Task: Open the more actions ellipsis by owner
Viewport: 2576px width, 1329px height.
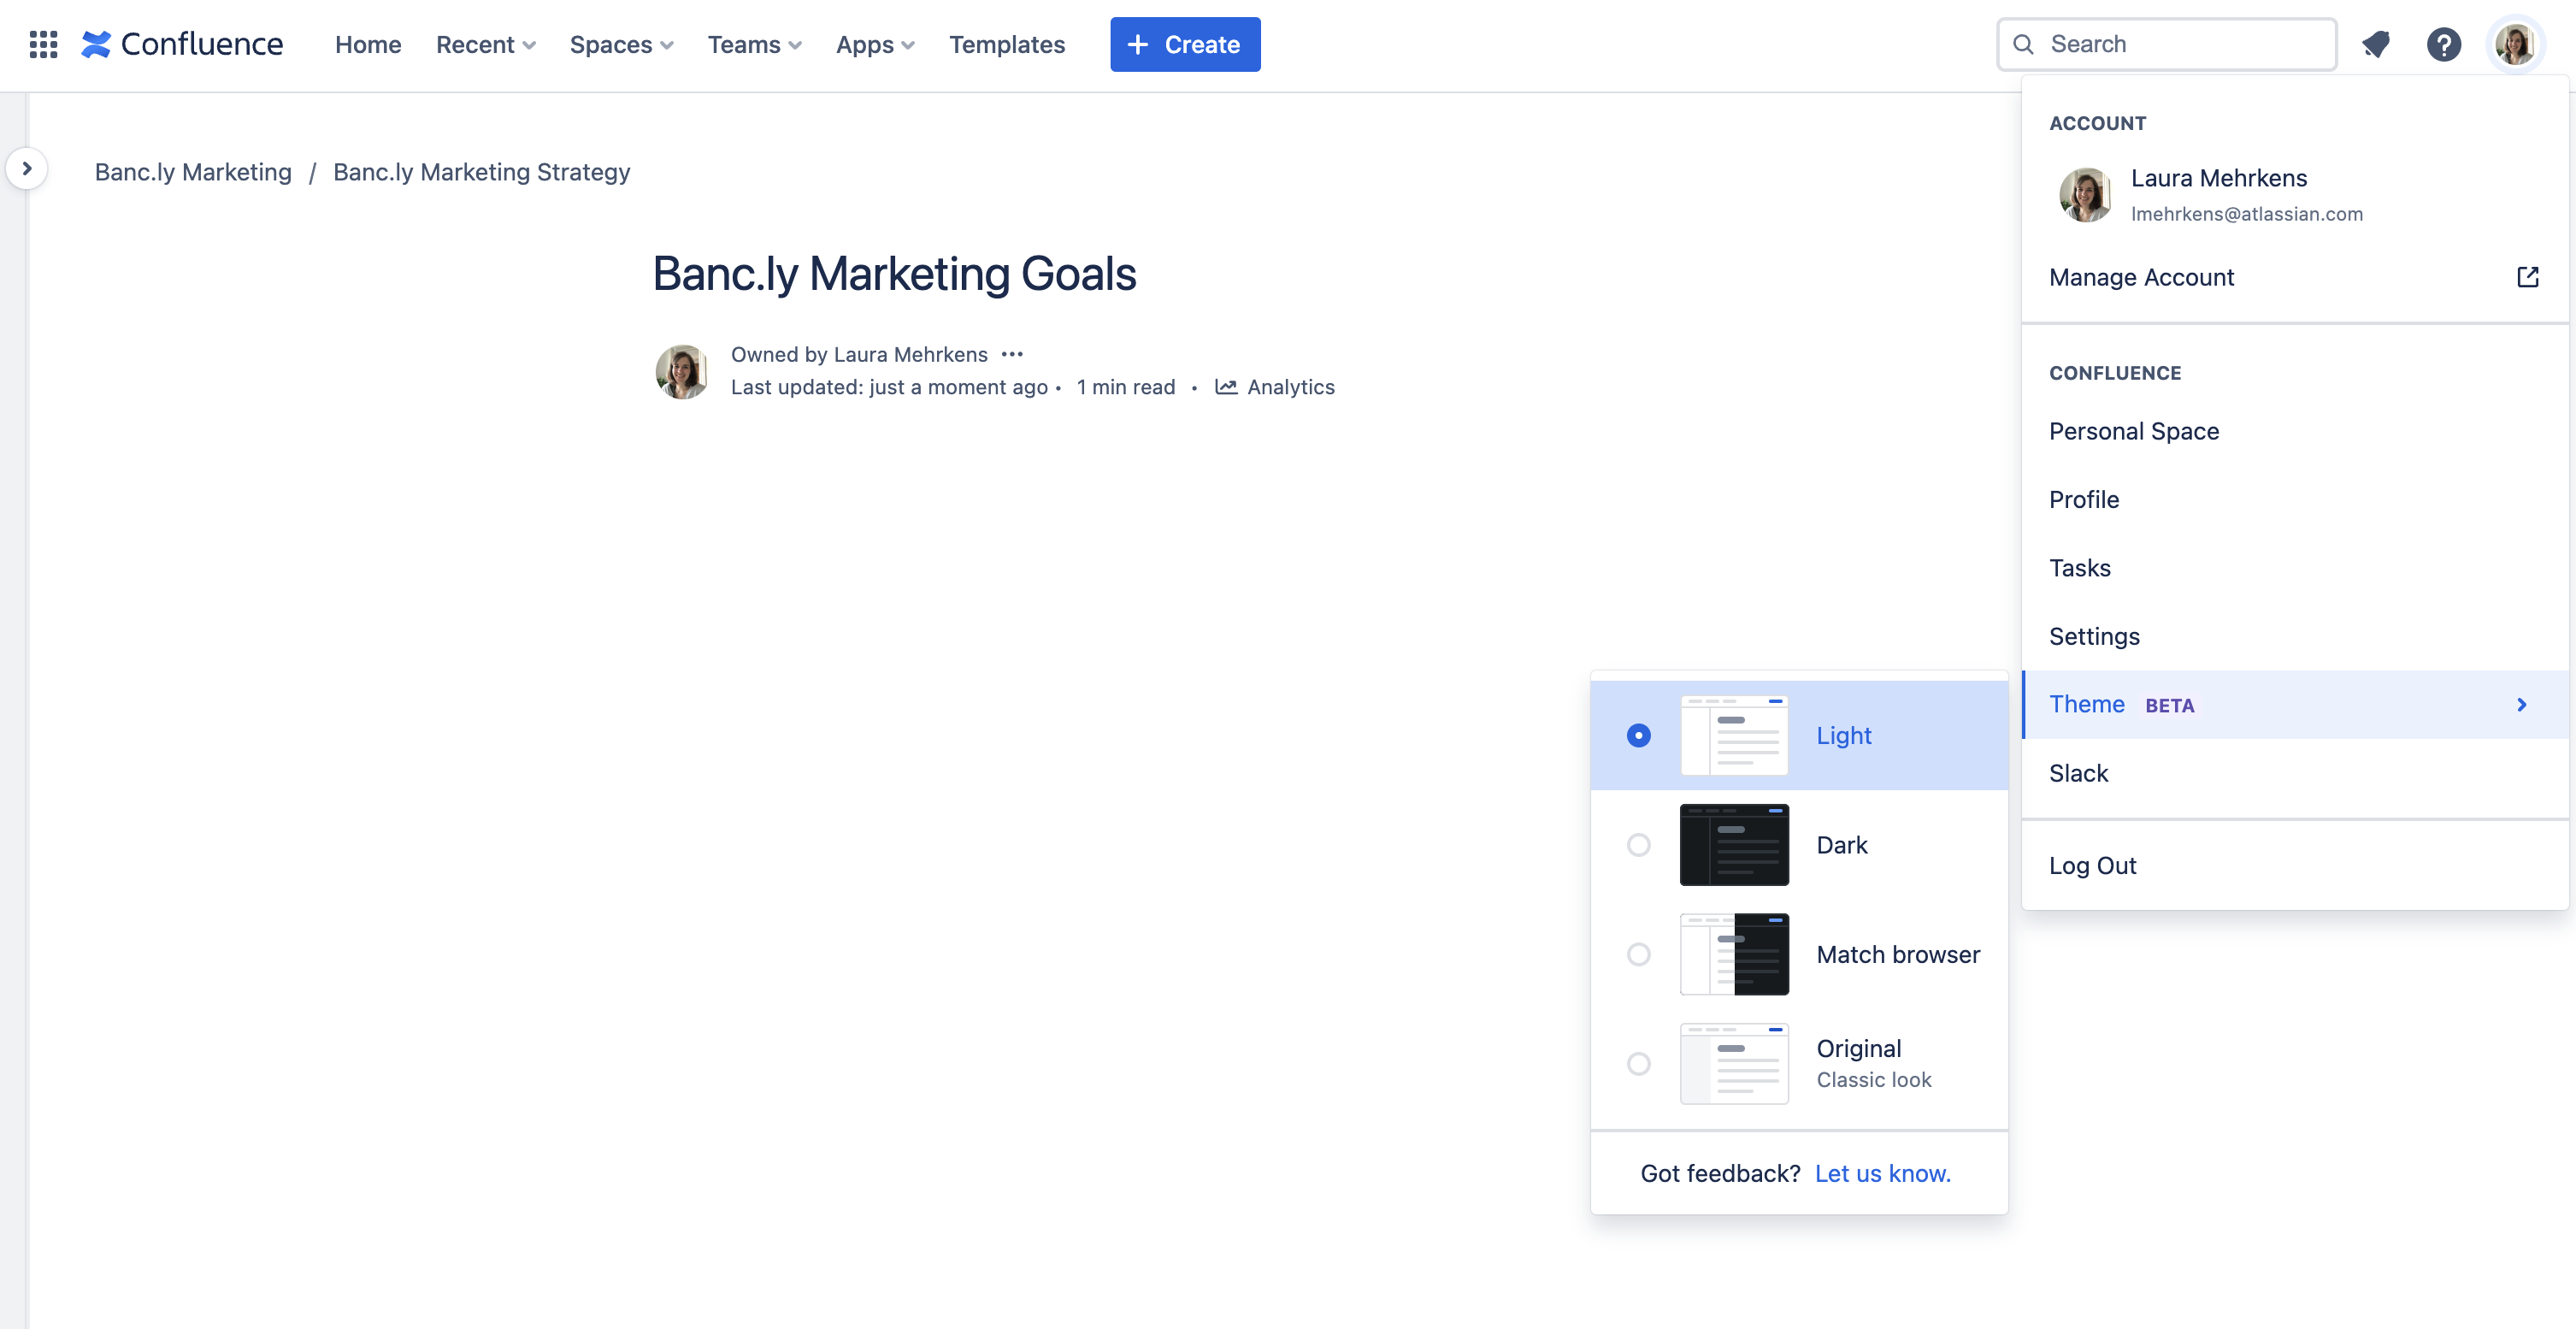Action: click(x=1012, y=354)
